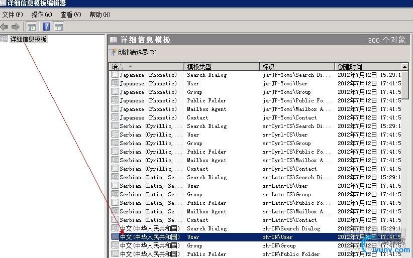
Task: Select the sr-Latn-CS\User identifier cell
Action: (x=285, y=186)
